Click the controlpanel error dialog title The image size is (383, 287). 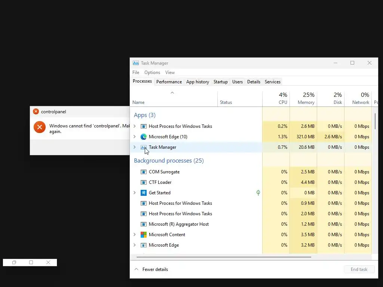click(x=53, y=112)
